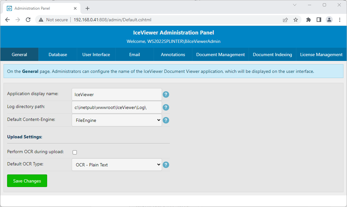Enable Perform OCR during upload checkbox
The height and width of the screenshot is (207, 347).
(x=75, y=152)
